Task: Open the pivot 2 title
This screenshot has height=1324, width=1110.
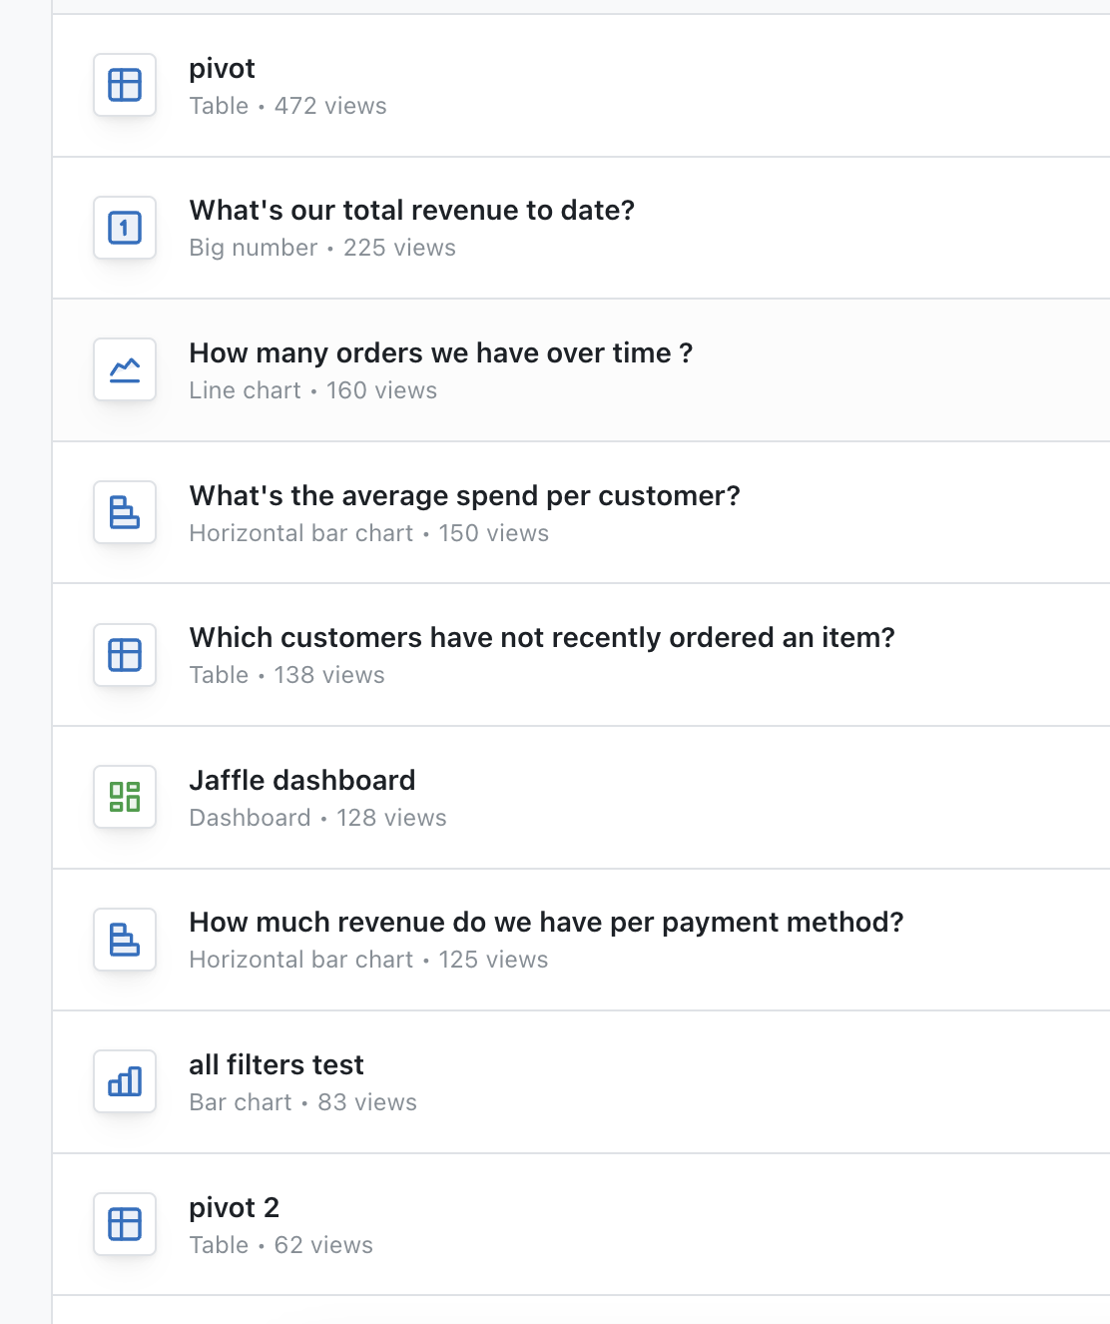Action: point(234,1207)
